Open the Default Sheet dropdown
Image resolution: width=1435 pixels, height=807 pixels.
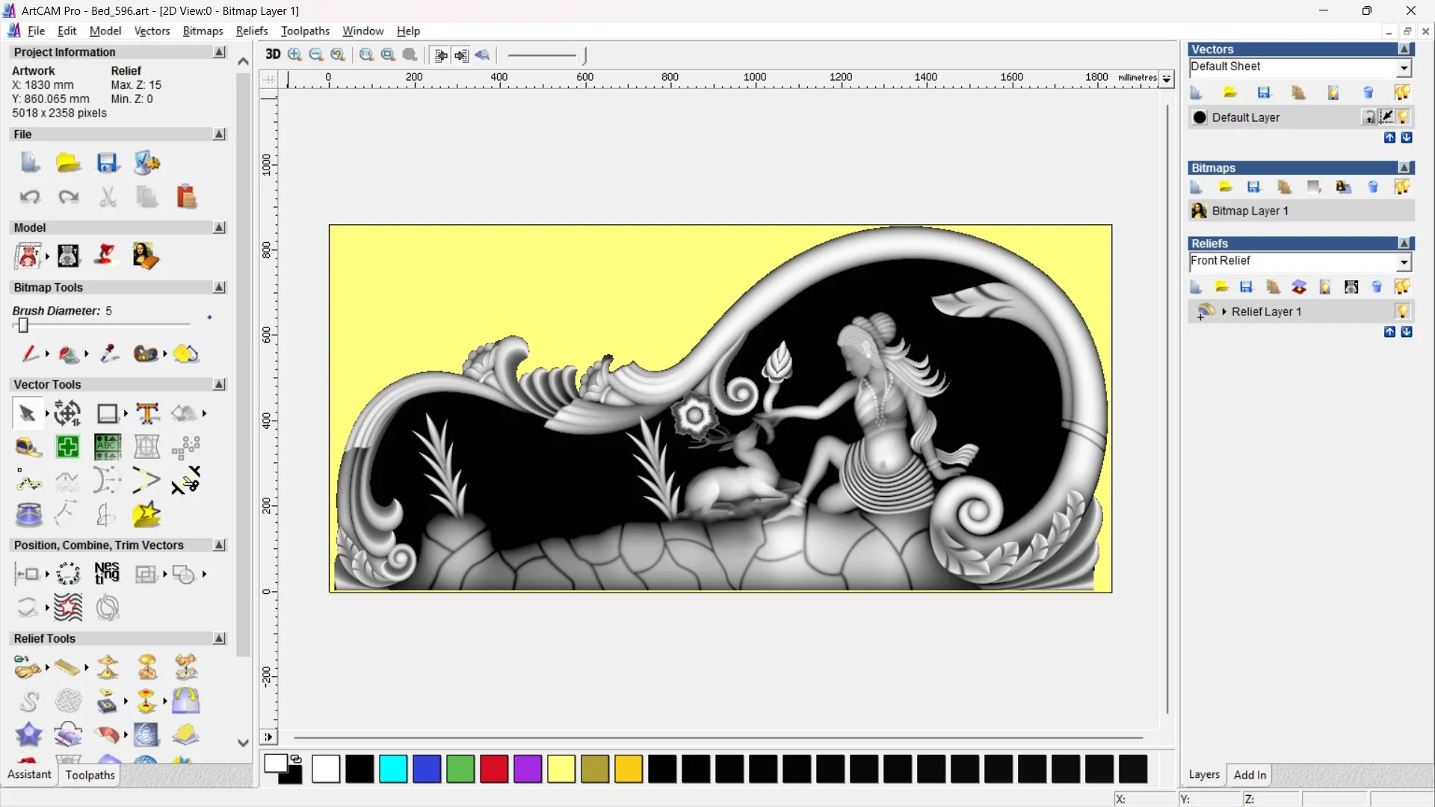[x=1404, y=67]
